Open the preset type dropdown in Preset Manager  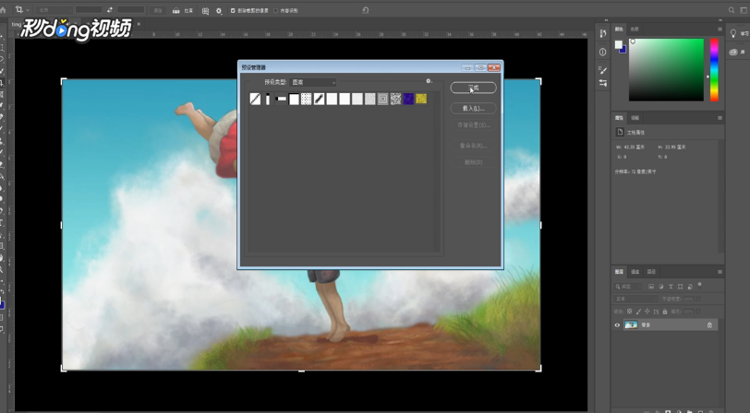pos(313,82)
